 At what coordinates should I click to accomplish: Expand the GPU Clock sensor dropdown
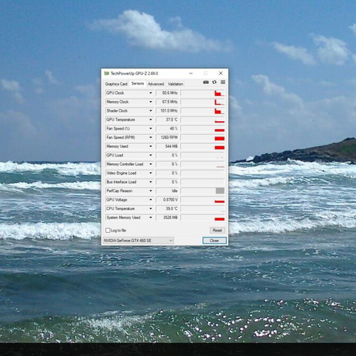pyautogui.click(x=151, y=93)
